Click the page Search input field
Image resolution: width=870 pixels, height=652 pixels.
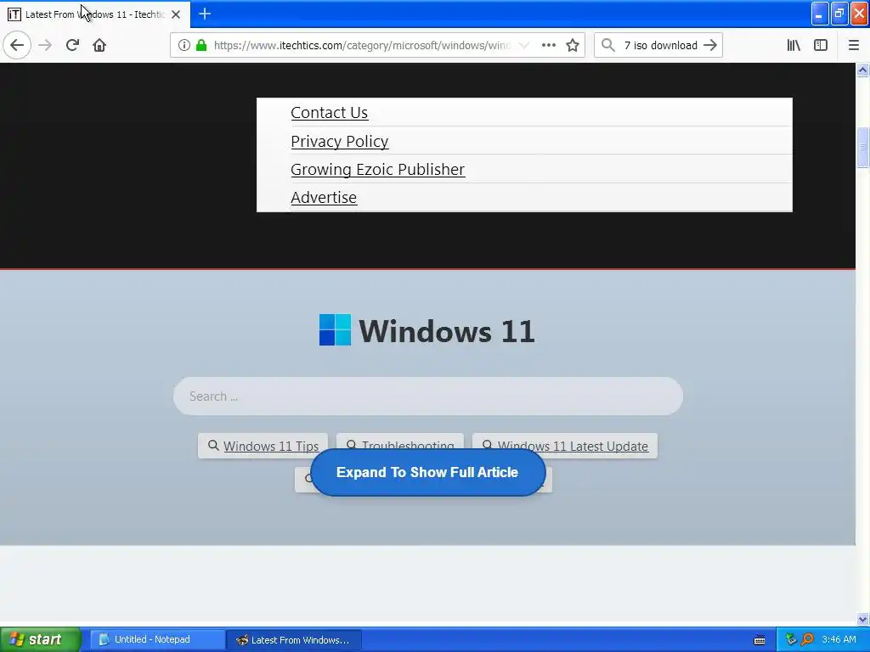[428, 396]
